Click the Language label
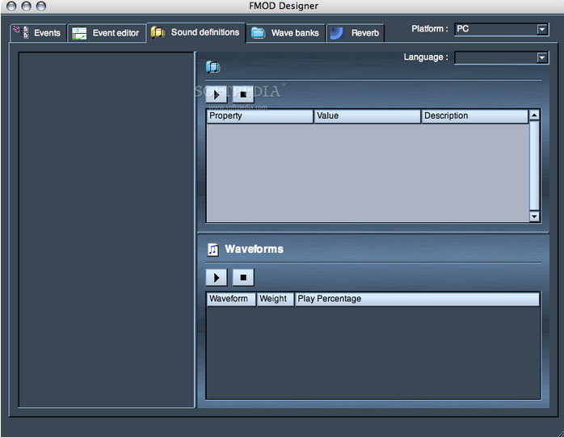 (426, 57)
